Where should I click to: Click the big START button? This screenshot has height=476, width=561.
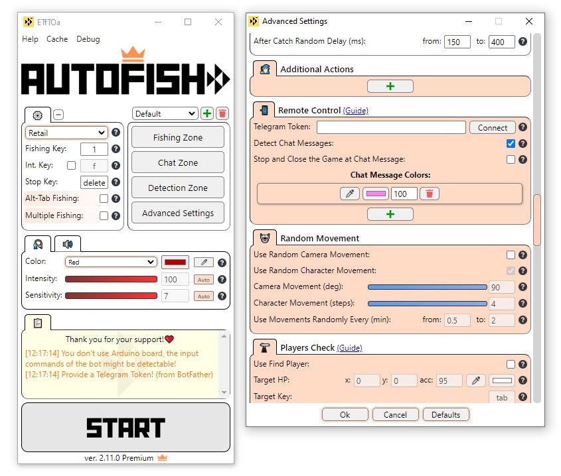pos(126,428)
